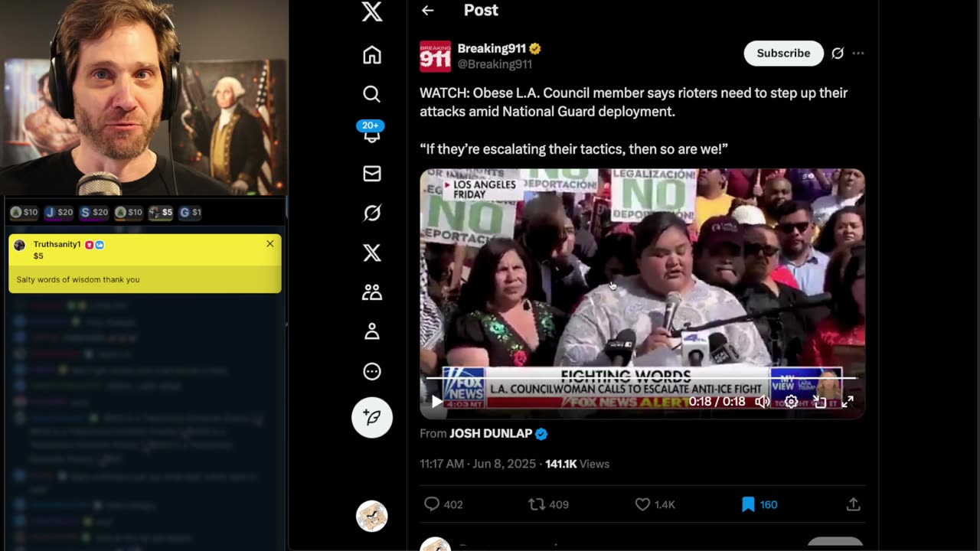980x551 pixels.
Task: Select the $5 donation chip with photo avatar
Action: coord(161,212)
